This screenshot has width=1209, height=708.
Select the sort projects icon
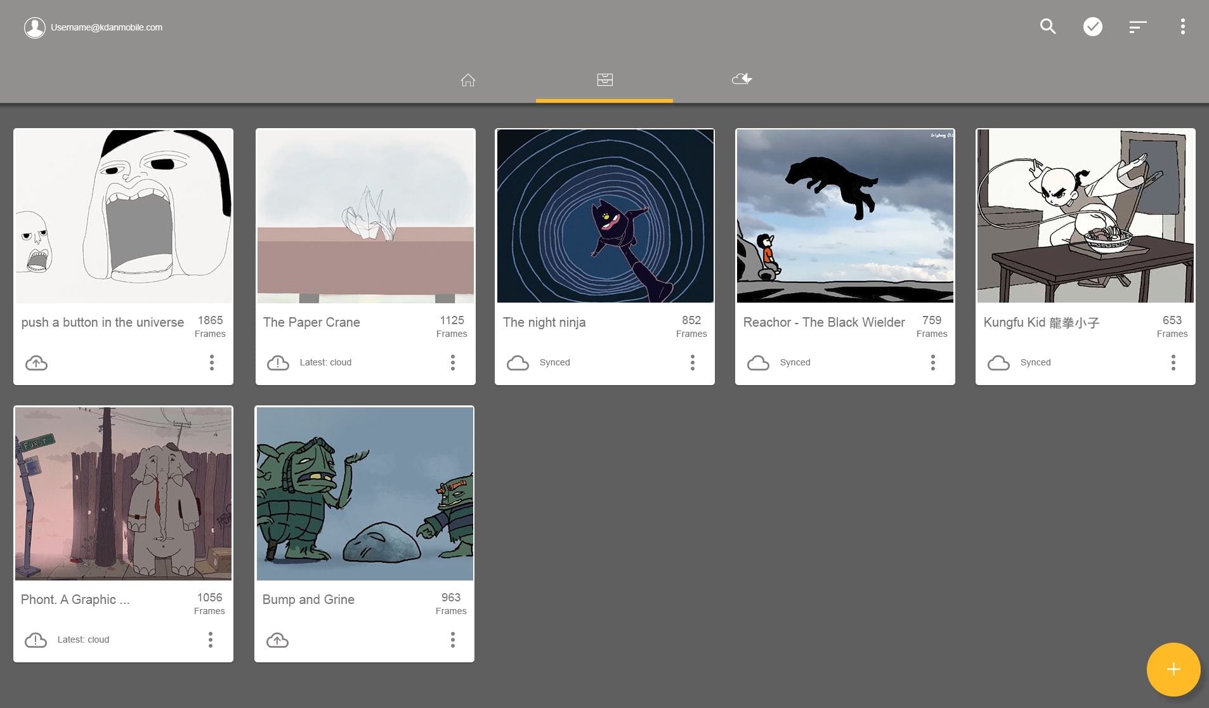pyautogui.click(x=1137, y=27)
